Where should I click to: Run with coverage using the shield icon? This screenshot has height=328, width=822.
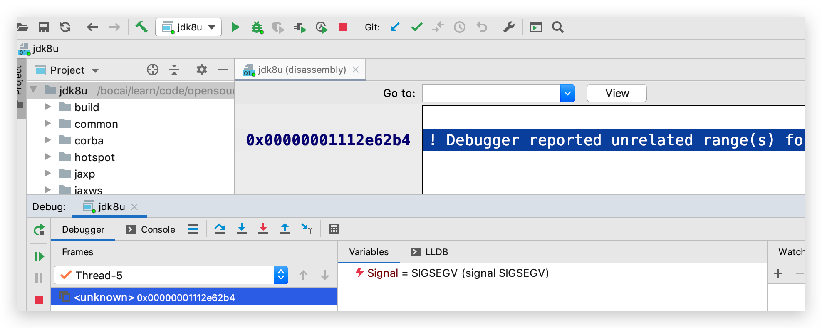click(x=278, y=28)
